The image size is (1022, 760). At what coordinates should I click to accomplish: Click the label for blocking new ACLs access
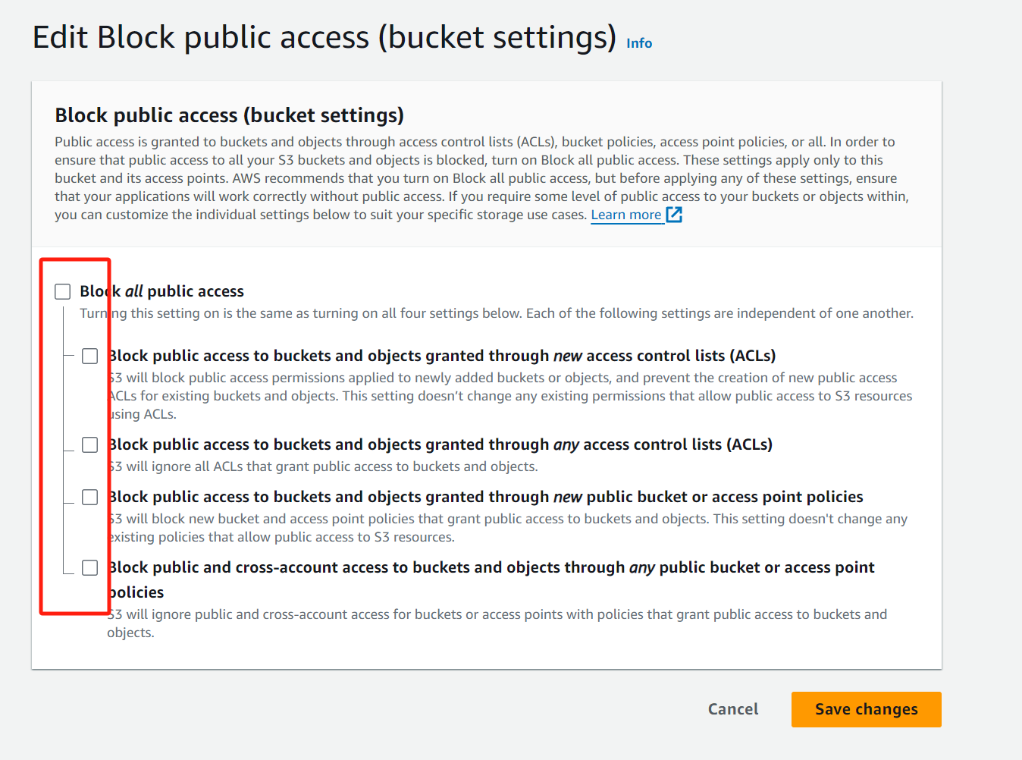[x=441, y=356]
